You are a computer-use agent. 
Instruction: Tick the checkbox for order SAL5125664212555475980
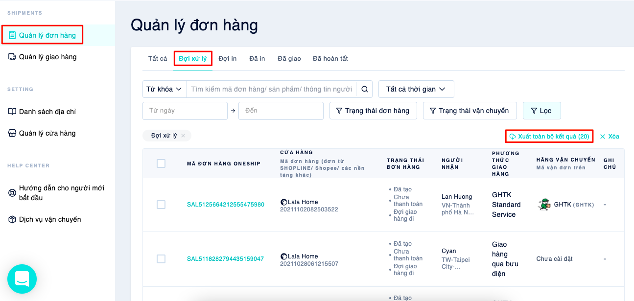[x=161, y=205]
